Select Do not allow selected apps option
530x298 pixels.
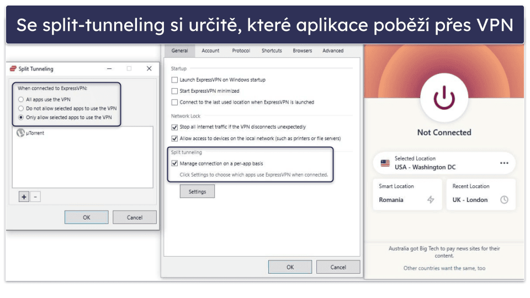coord(21,109)
